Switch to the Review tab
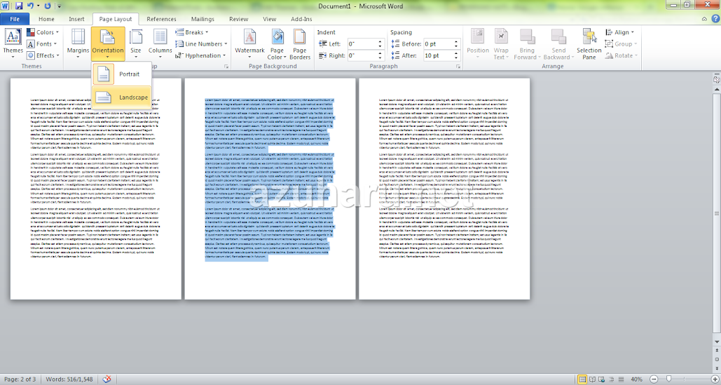Screen dimensions: 721x385 239,19
